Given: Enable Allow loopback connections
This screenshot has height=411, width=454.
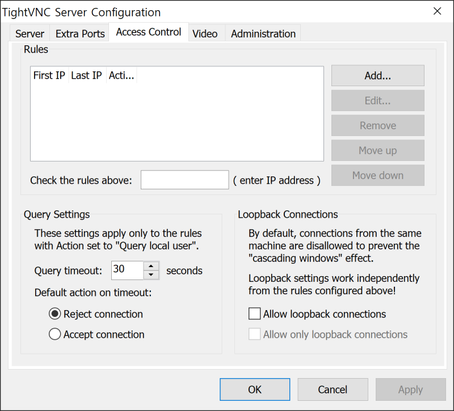Looking at the screenshot, I should coord(254,313).
